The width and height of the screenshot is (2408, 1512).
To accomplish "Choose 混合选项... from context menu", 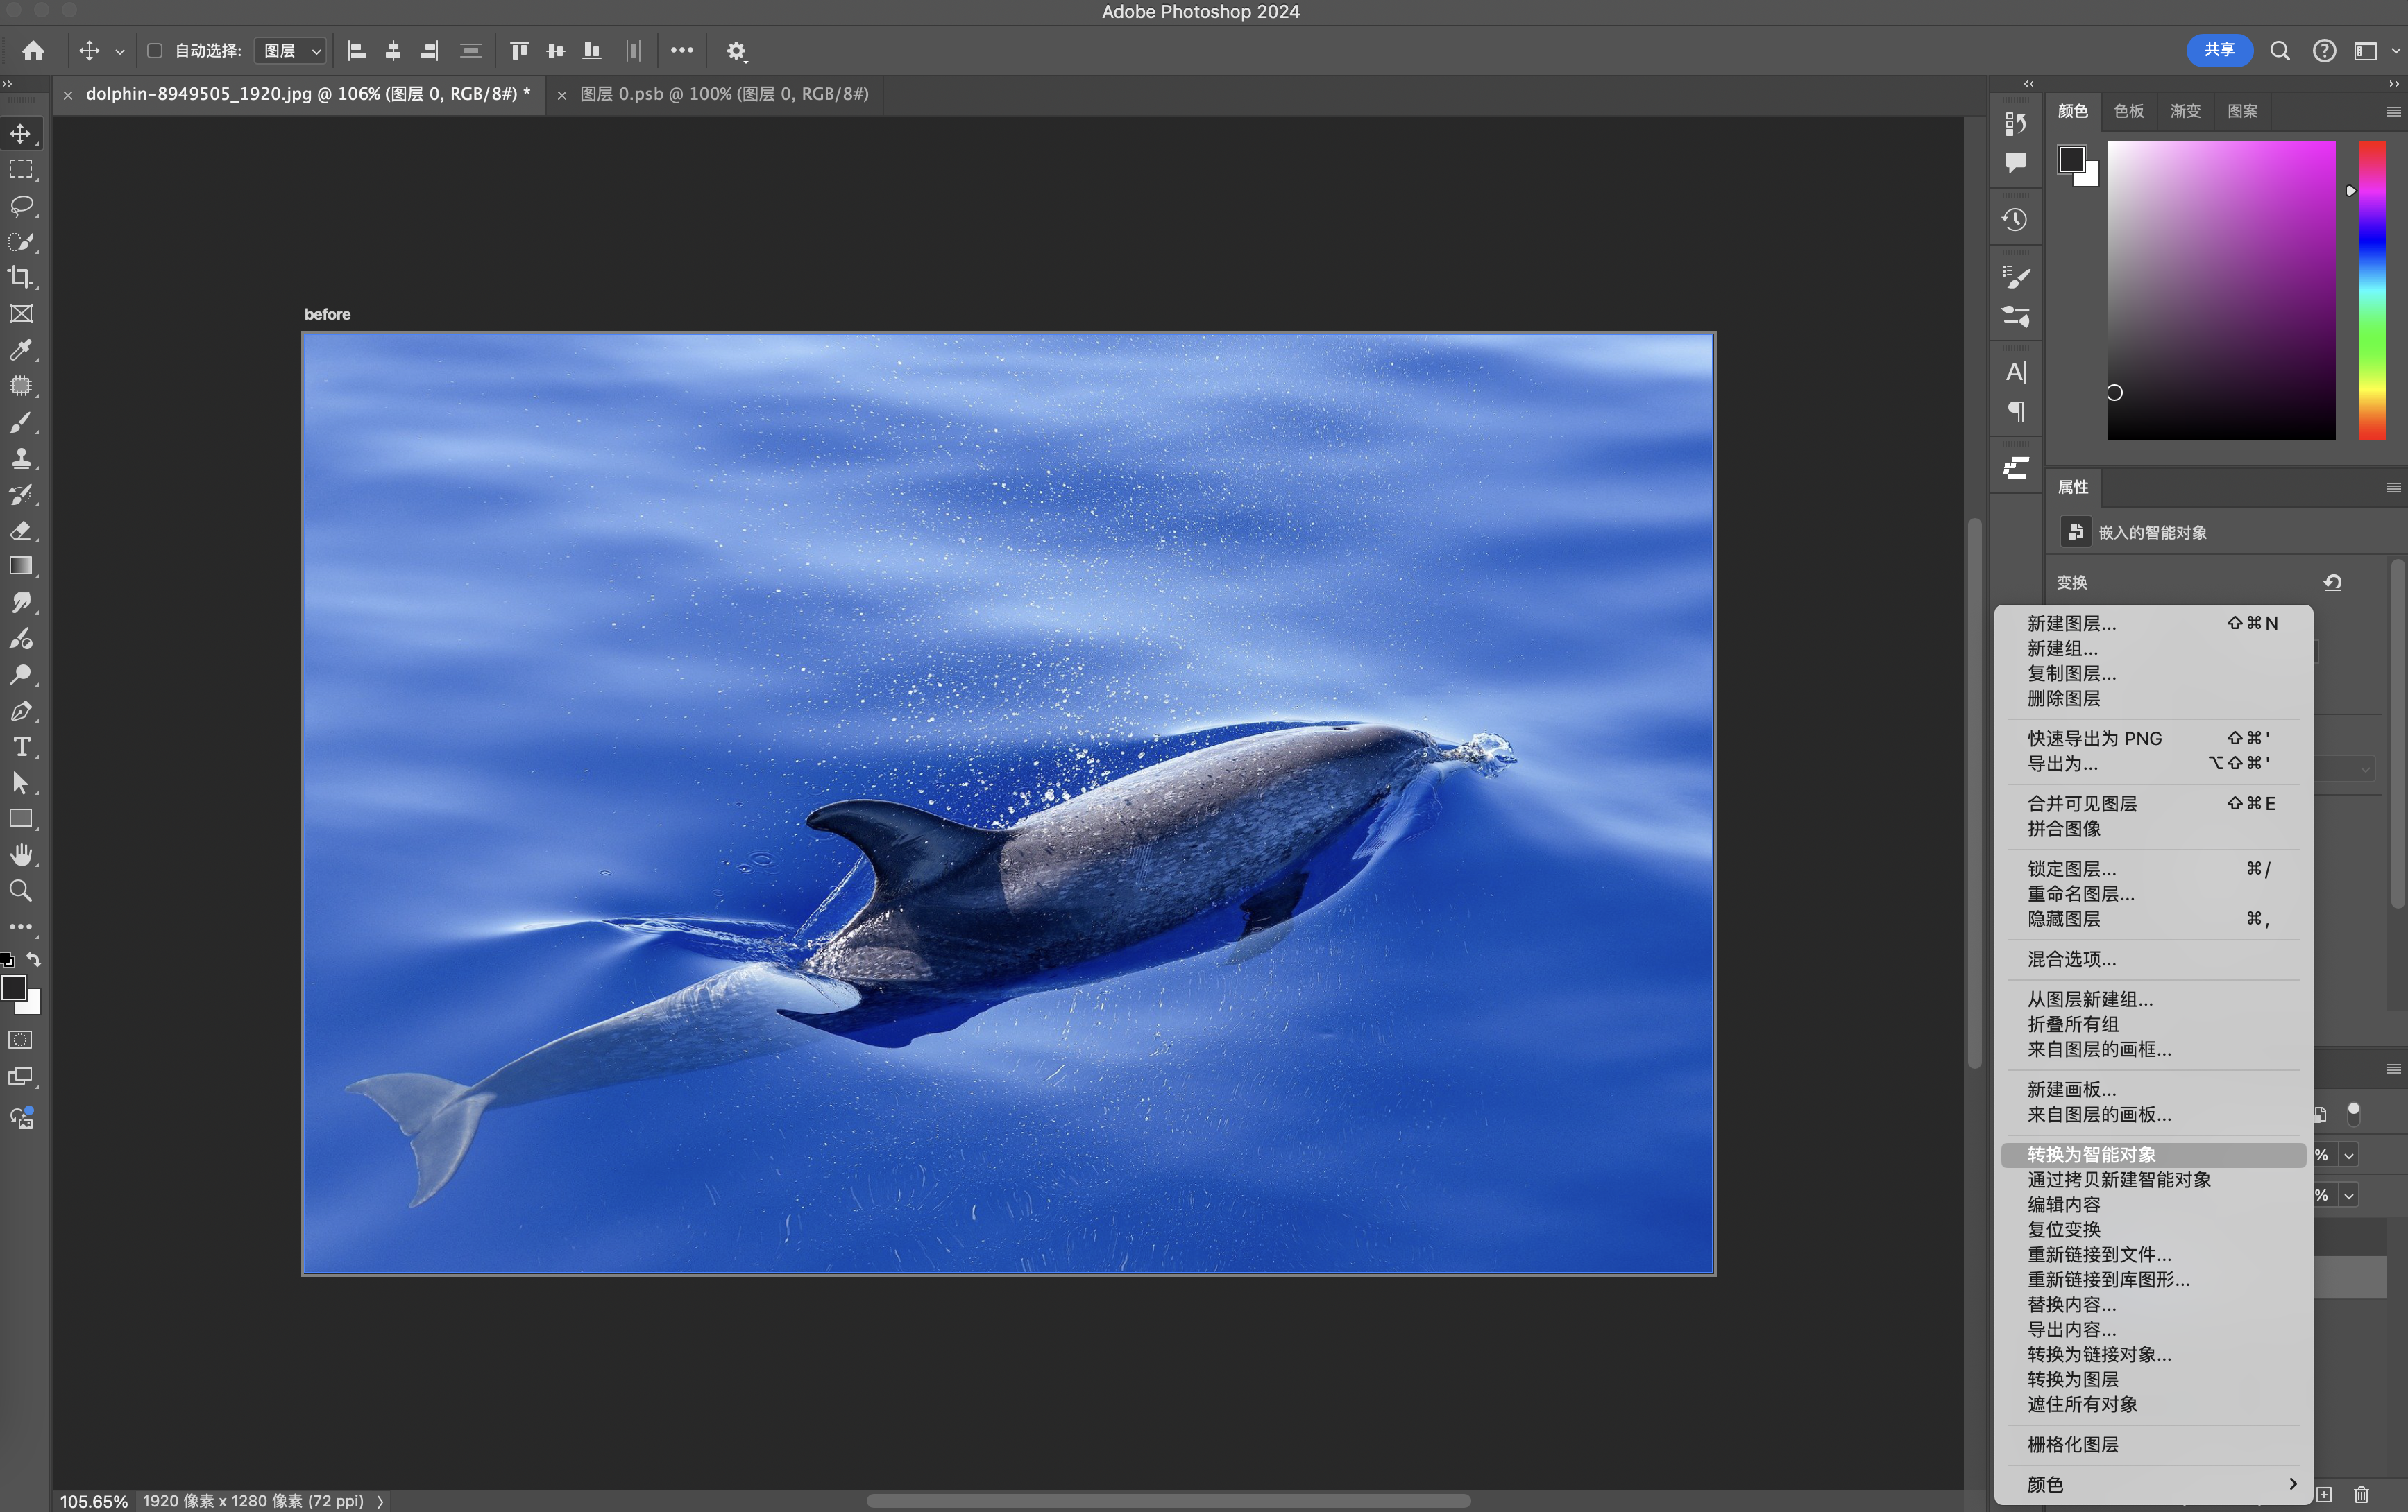I will (2153, 959).
